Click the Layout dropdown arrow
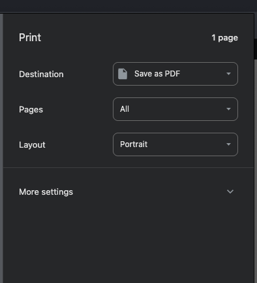This screenshot has height=283, width=257. [228, 144]
